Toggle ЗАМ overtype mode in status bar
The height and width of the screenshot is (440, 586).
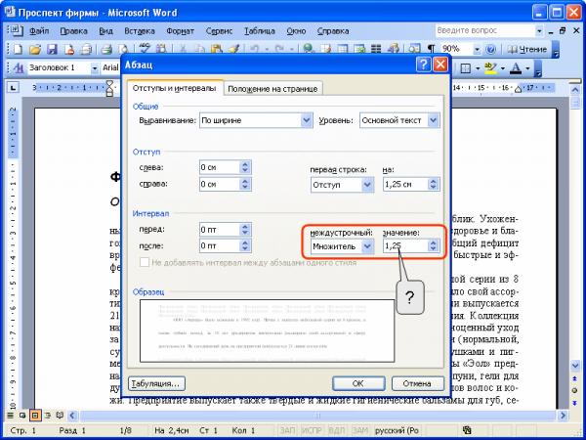point(359,430)
